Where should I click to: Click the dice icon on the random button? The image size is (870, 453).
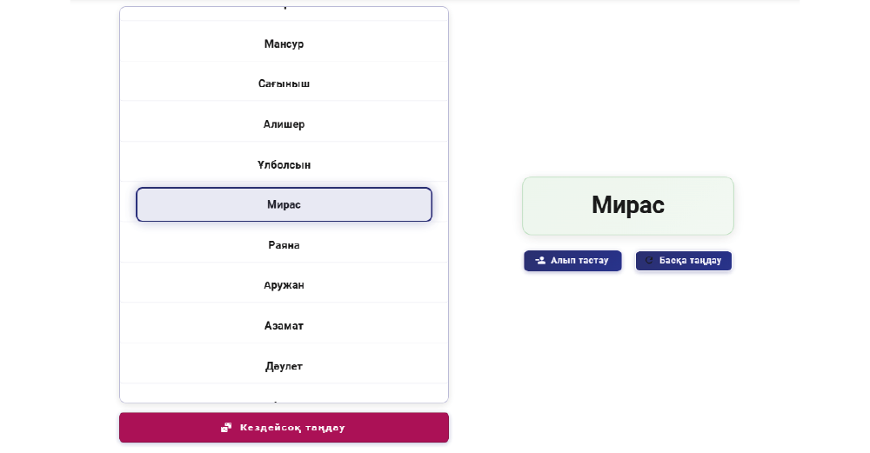(226, 428)
